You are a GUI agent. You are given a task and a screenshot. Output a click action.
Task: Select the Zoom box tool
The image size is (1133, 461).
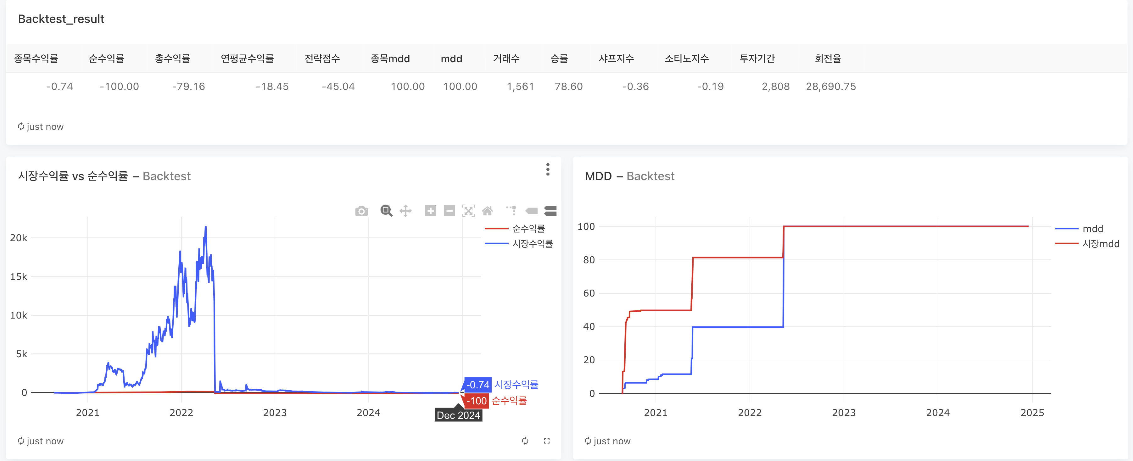386,211
